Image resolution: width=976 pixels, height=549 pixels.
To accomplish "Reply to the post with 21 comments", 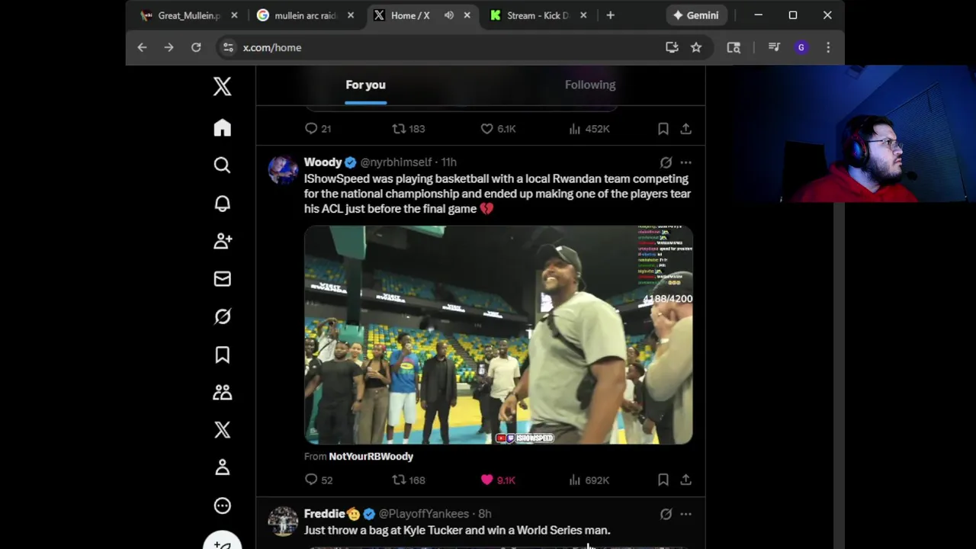I will [319, 129].
